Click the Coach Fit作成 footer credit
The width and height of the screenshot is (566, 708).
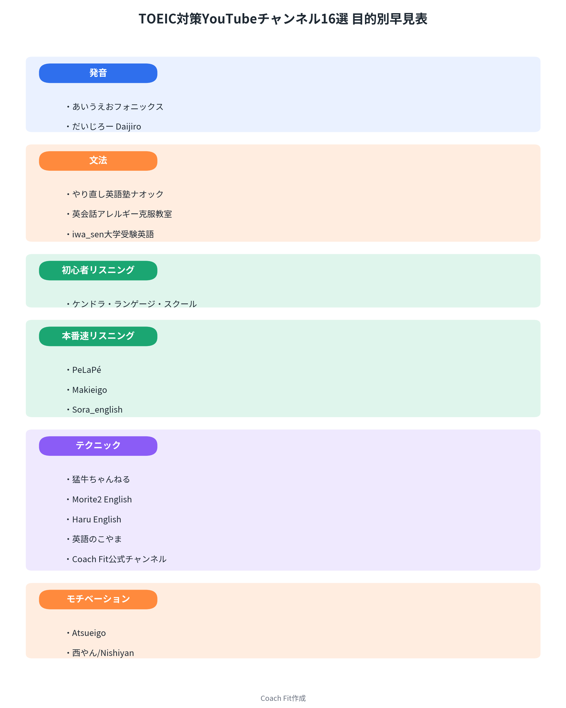click(283, 698)
